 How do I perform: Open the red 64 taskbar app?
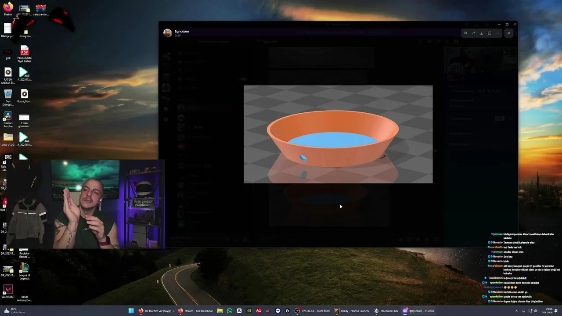pyautogui.click(x=259, y=311)
